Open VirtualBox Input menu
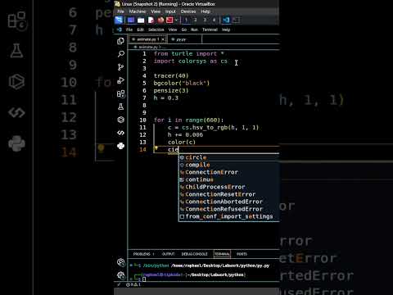The width and height of the screenshot is (393, 295). pyautogui.click(x=170, y=11)
